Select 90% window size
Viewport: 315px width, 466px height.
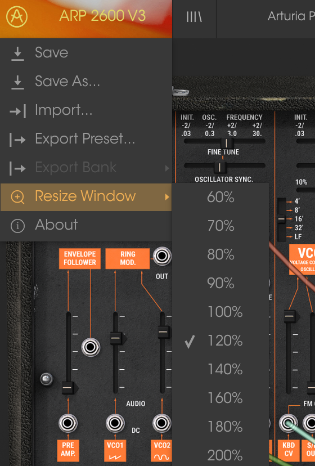point(220,283)
